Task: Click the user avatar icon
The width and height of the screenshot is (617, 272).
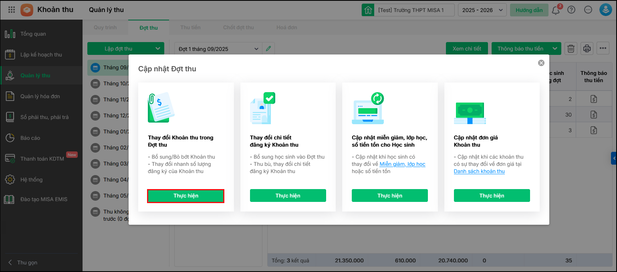Action: click(605, 10)
